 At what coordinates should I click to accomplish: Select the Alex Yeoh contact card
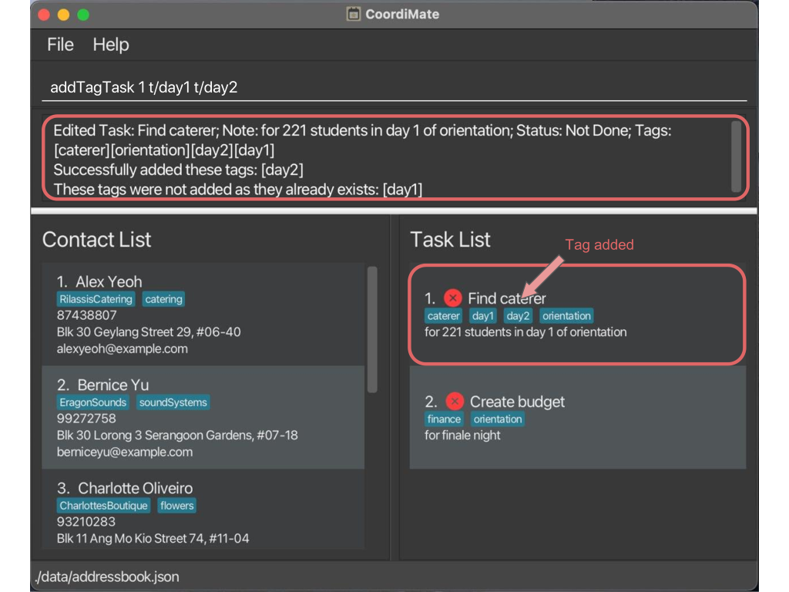click(x=203, y=314)
